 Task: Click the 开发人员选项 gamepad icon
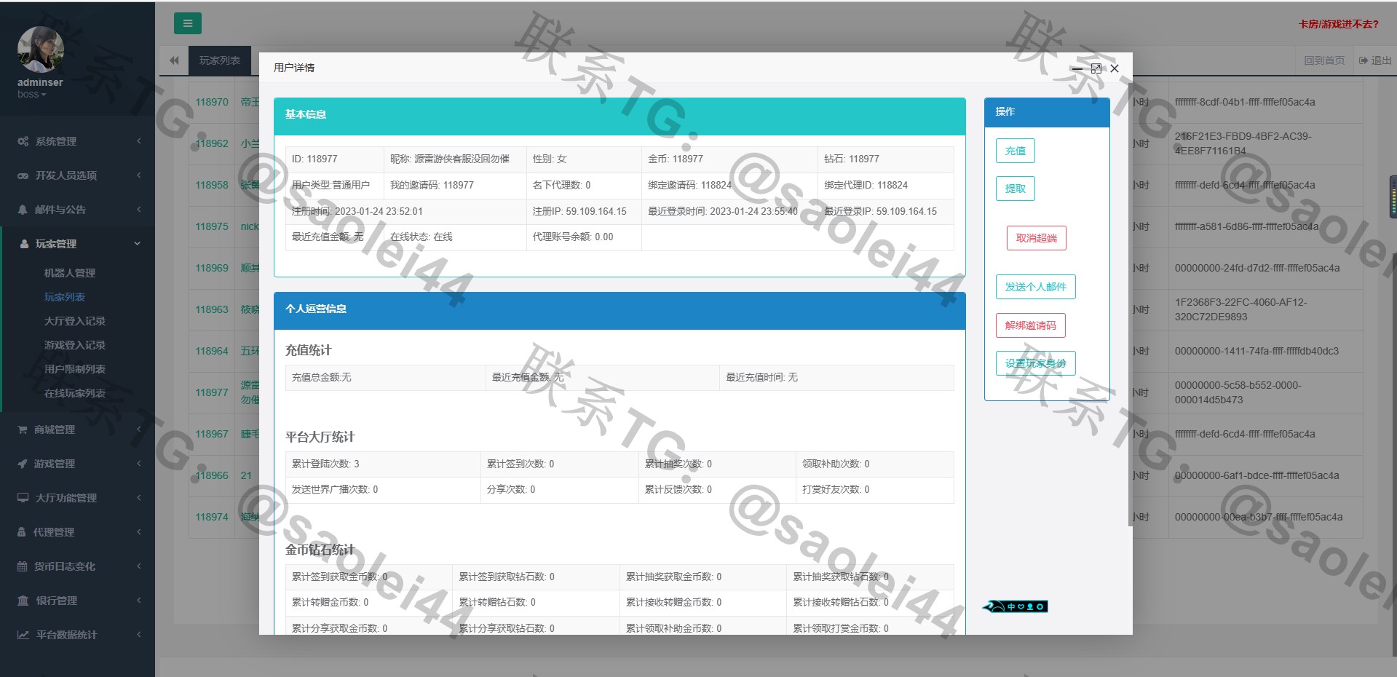[23, 175]
